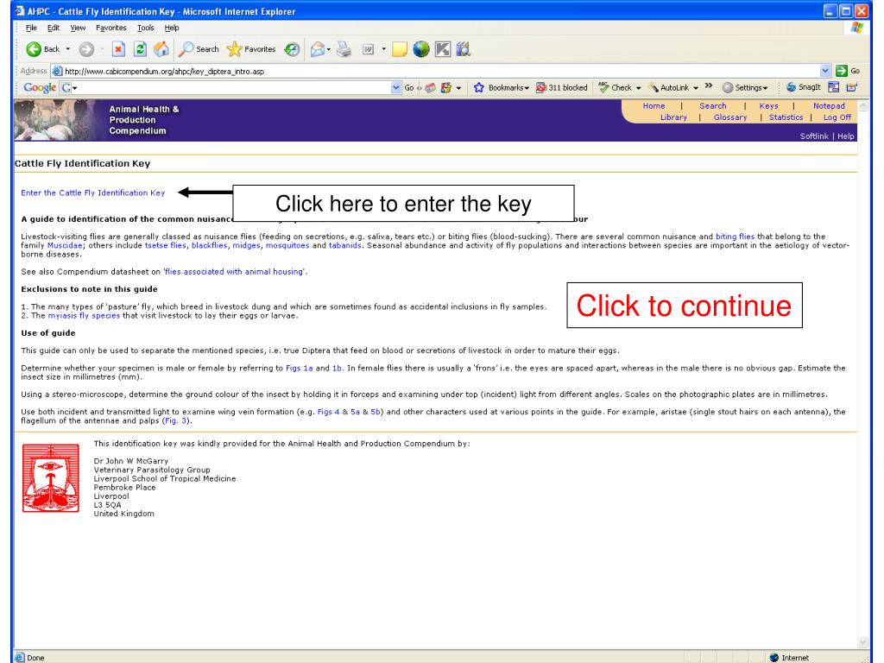Image resolution: width=884 pixels, height=663 pixels.
Task: Click the Research books toolbar icon
Action: tap(464, 49)
